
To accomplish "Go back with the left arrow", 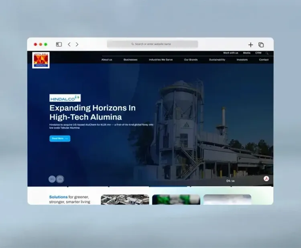I will click(69, 44).
